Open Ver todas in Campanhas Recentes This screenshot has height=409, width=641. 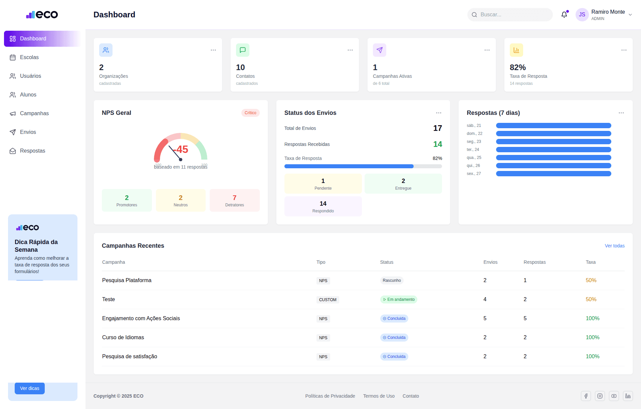click(x=615, y=246)
